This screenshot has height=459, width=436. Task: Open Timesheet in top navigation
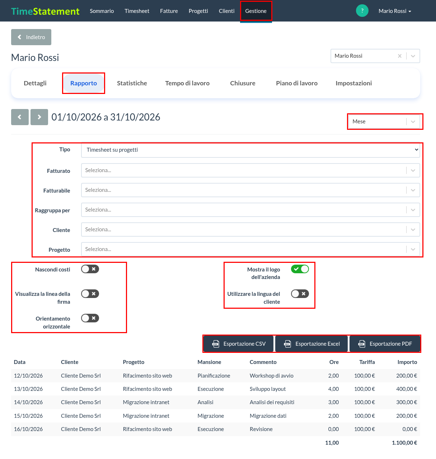click(x=137, y=11)
